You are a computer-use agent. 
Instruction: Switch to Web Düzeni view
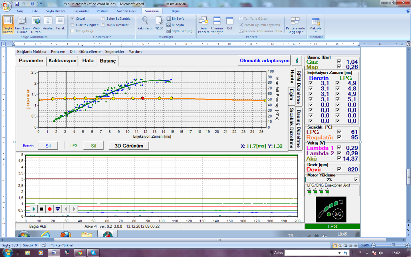pyautogui.click(x=36, y=25)
